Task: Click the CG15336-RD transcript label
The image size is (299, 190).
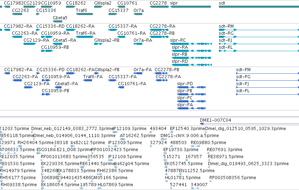Action: [50, 26]
